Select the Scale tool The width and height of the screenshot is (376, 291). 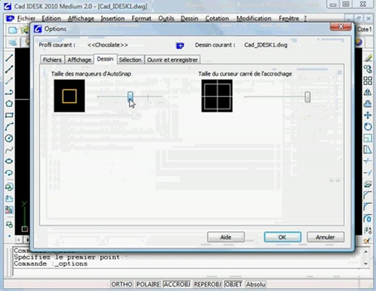click(368, 138)
